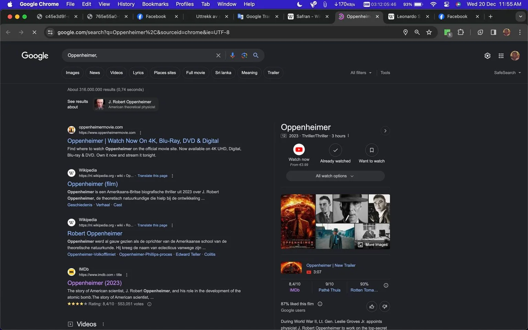Image resolution: width=528 pixels, height=330 pixels.
Task: Open Google quick settings gear
Action: tap(487, 56)
